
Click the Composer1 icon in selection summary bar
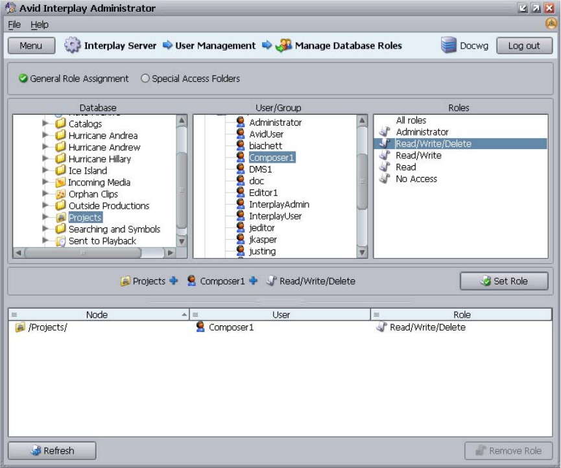click(192, 281)
